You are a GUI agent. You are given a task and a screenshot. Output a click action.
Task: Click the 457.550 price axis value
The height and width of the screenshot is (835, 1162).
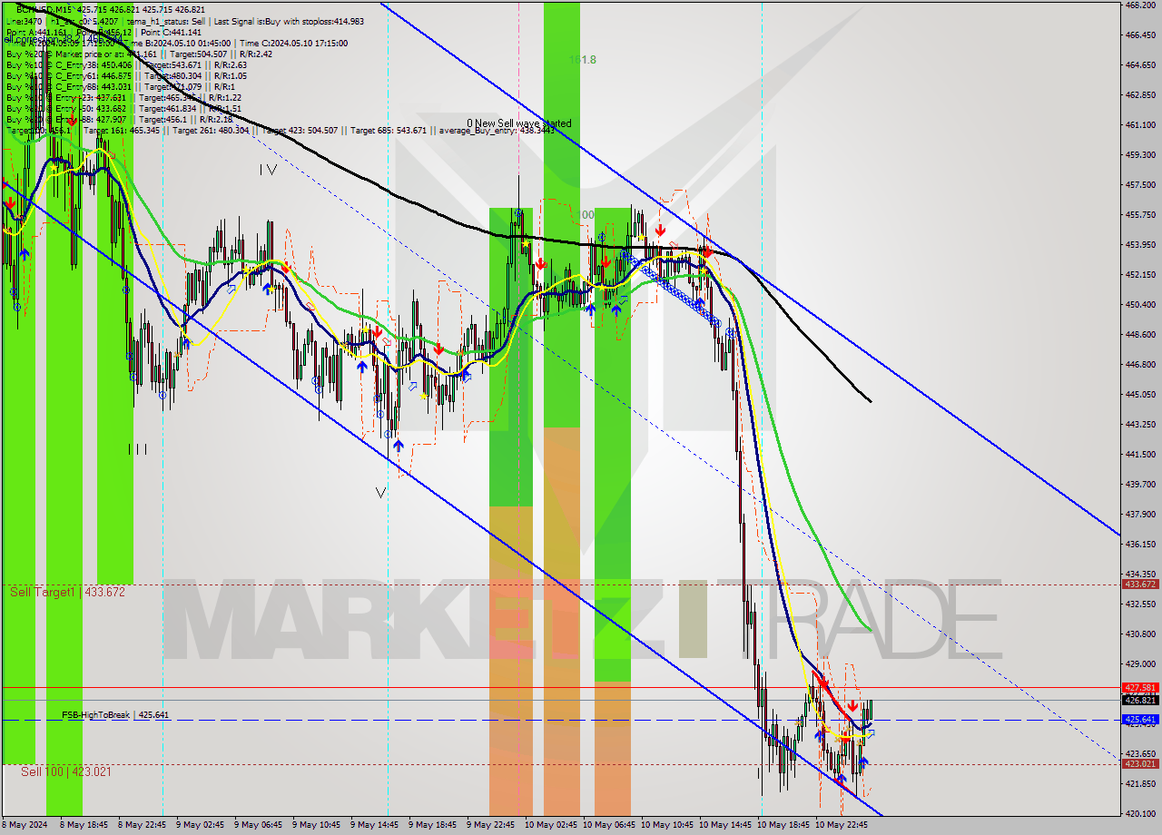(x=1139, y=184)
